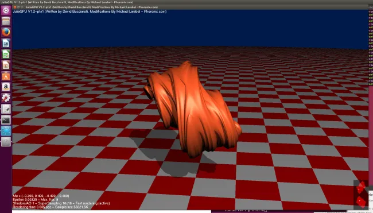Image resolution: width=373 pixels, height=213 pixels.
Task: Open System Settings gear-and-wrench icon
Action: tap(6, 98)
